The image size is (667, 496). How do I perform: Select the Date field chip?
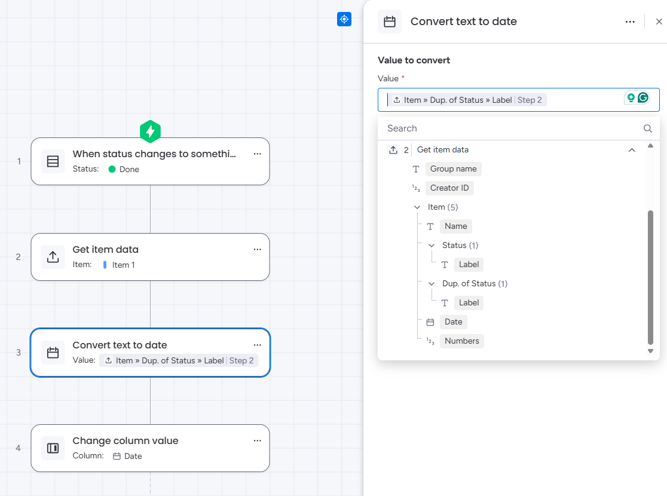454,322
